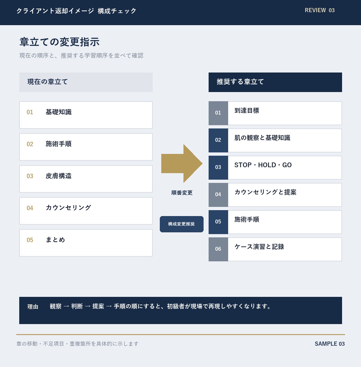Image resolution: width=361 pixels, height=367 pixels.
Task: Select the 04 number block beside カウンセリングと提案
Action: pos(218,195)
